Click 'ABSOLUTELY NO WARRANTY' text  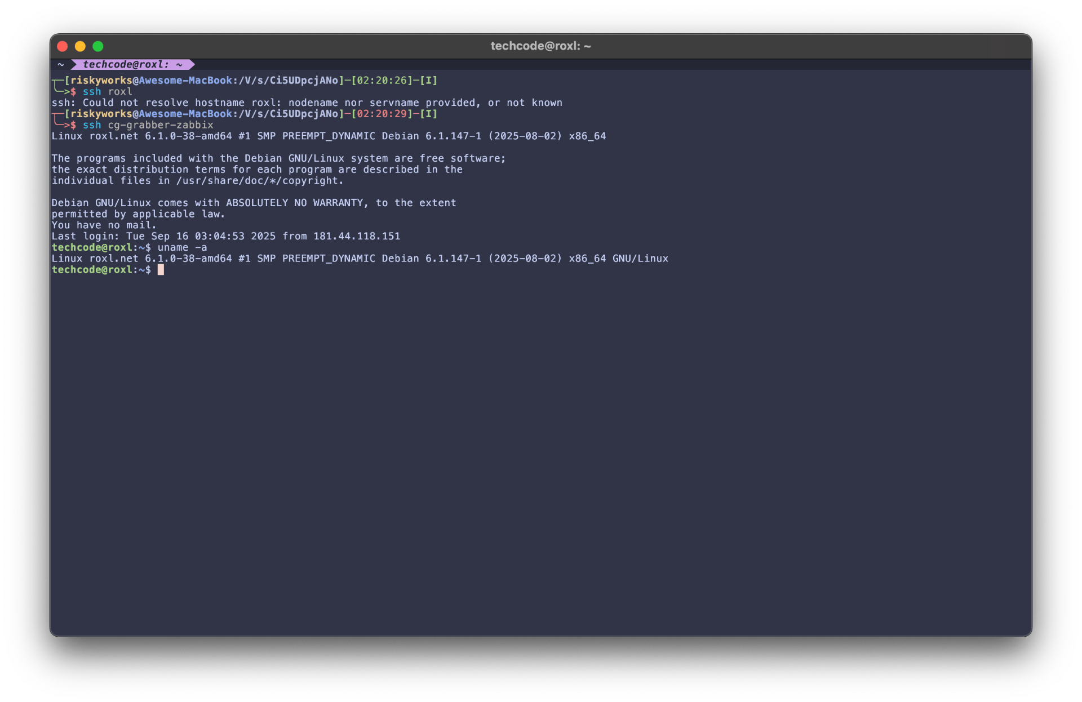point(295,203)
